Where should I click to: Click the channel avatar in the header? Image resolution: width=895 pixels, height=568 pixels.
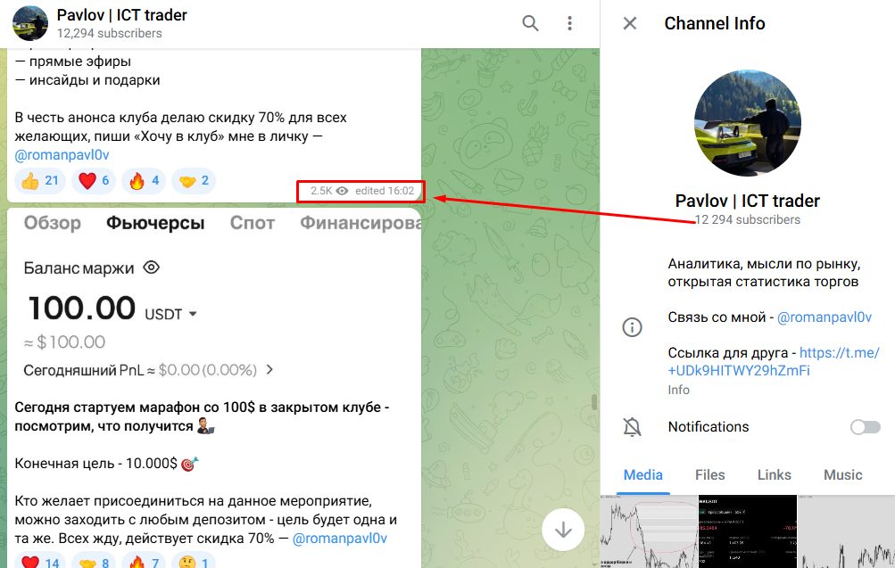point(30,23)
